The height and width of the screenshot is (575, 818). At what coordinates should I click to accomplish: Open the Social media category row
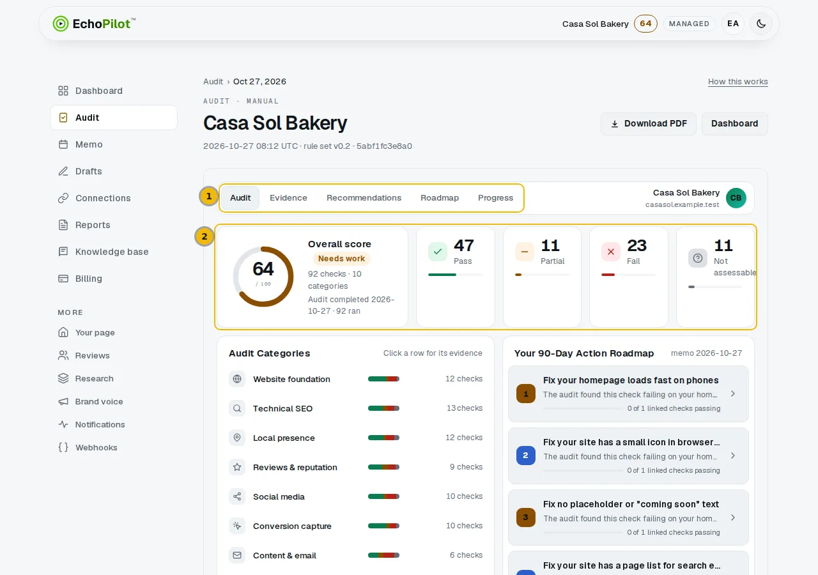point(355,496)
